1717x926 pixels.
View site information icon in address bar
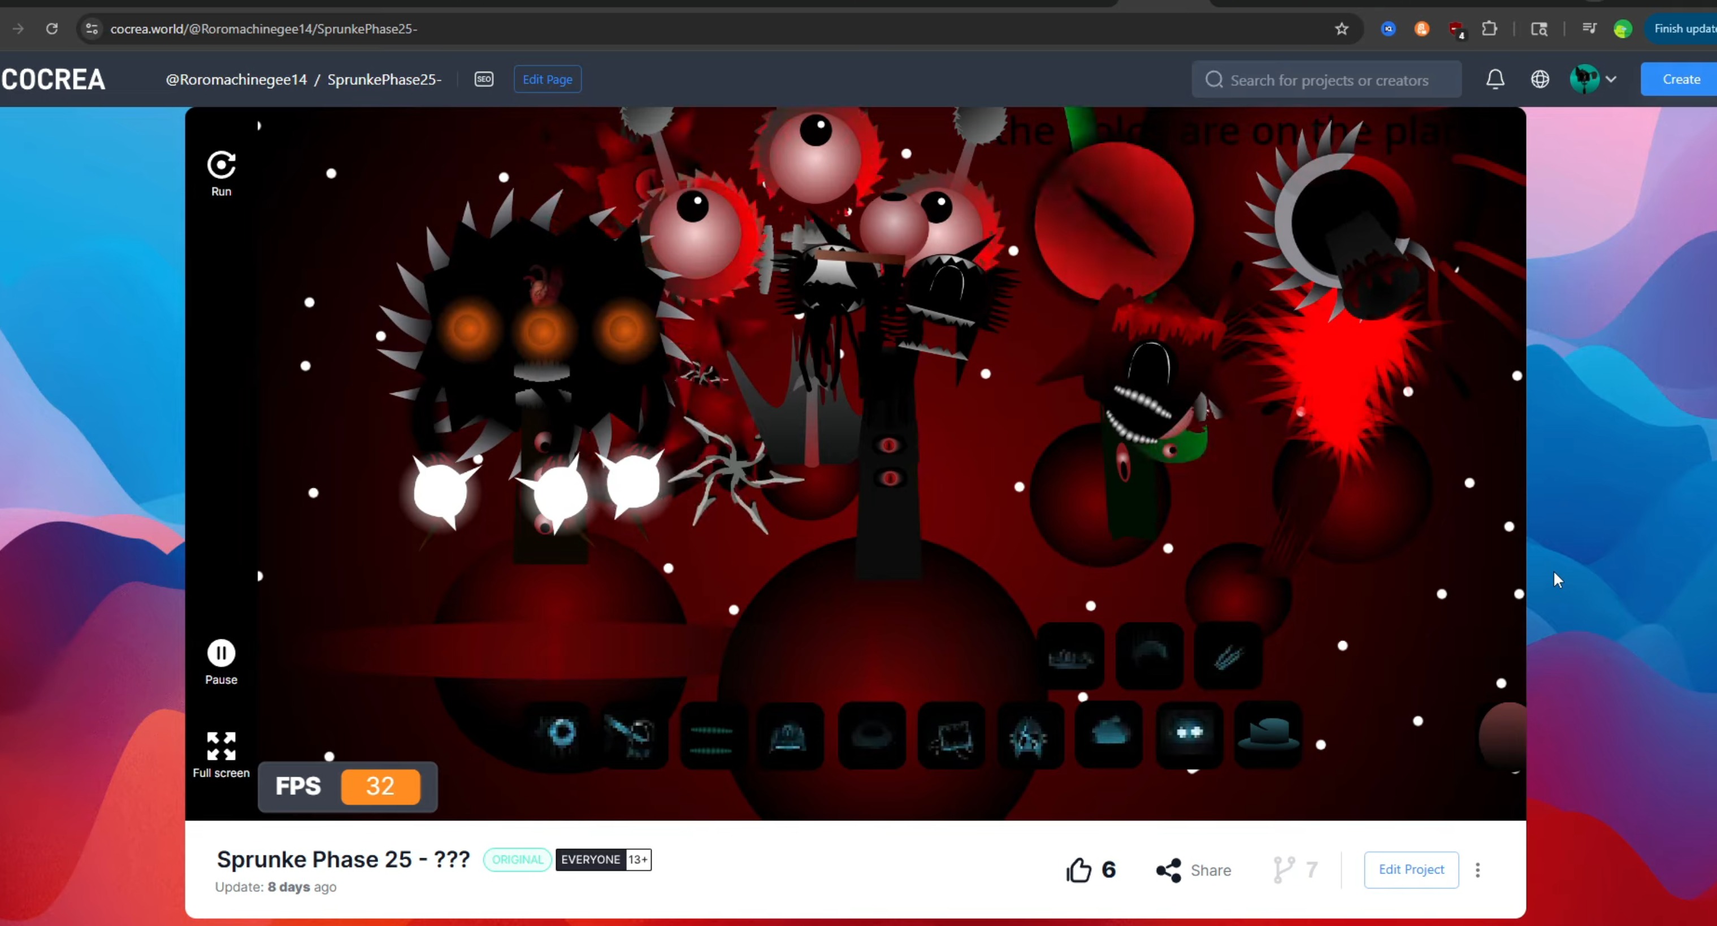tap(92, 29)
